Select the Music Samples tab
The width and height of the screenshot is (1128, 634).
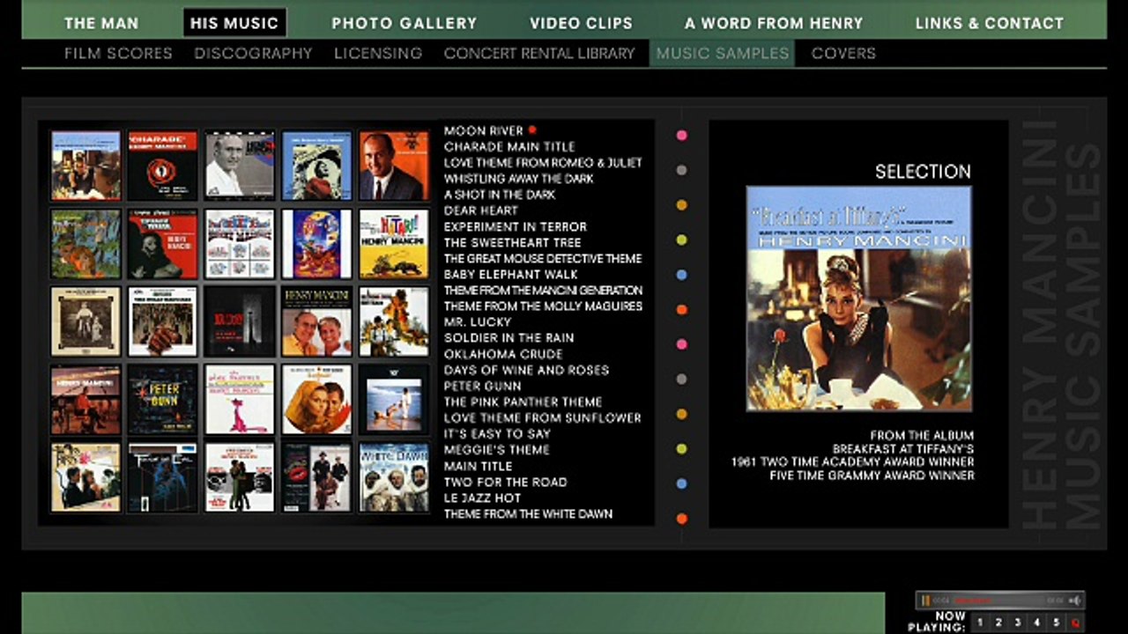point(722,53)
